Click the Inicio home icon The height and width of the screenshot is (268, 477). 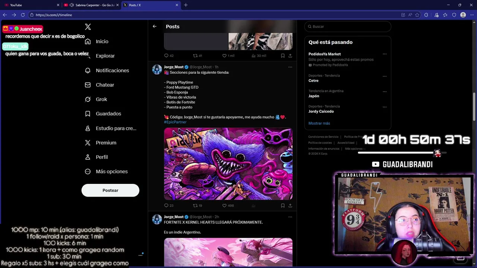pyautogui.click(x=88, y=41)
